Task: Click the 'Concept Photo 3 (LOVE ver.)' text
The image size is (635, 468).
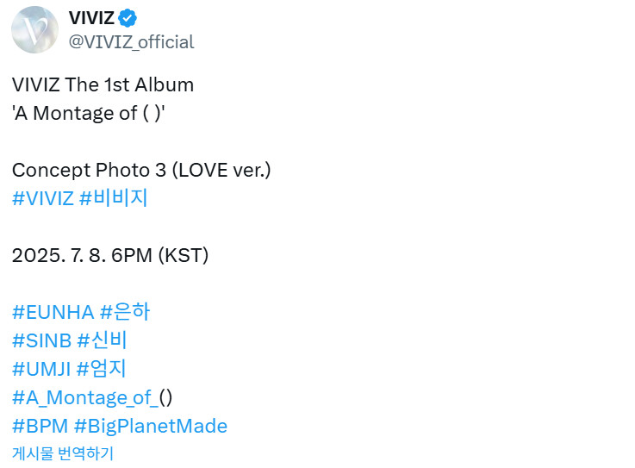Action: click(141, 170)
